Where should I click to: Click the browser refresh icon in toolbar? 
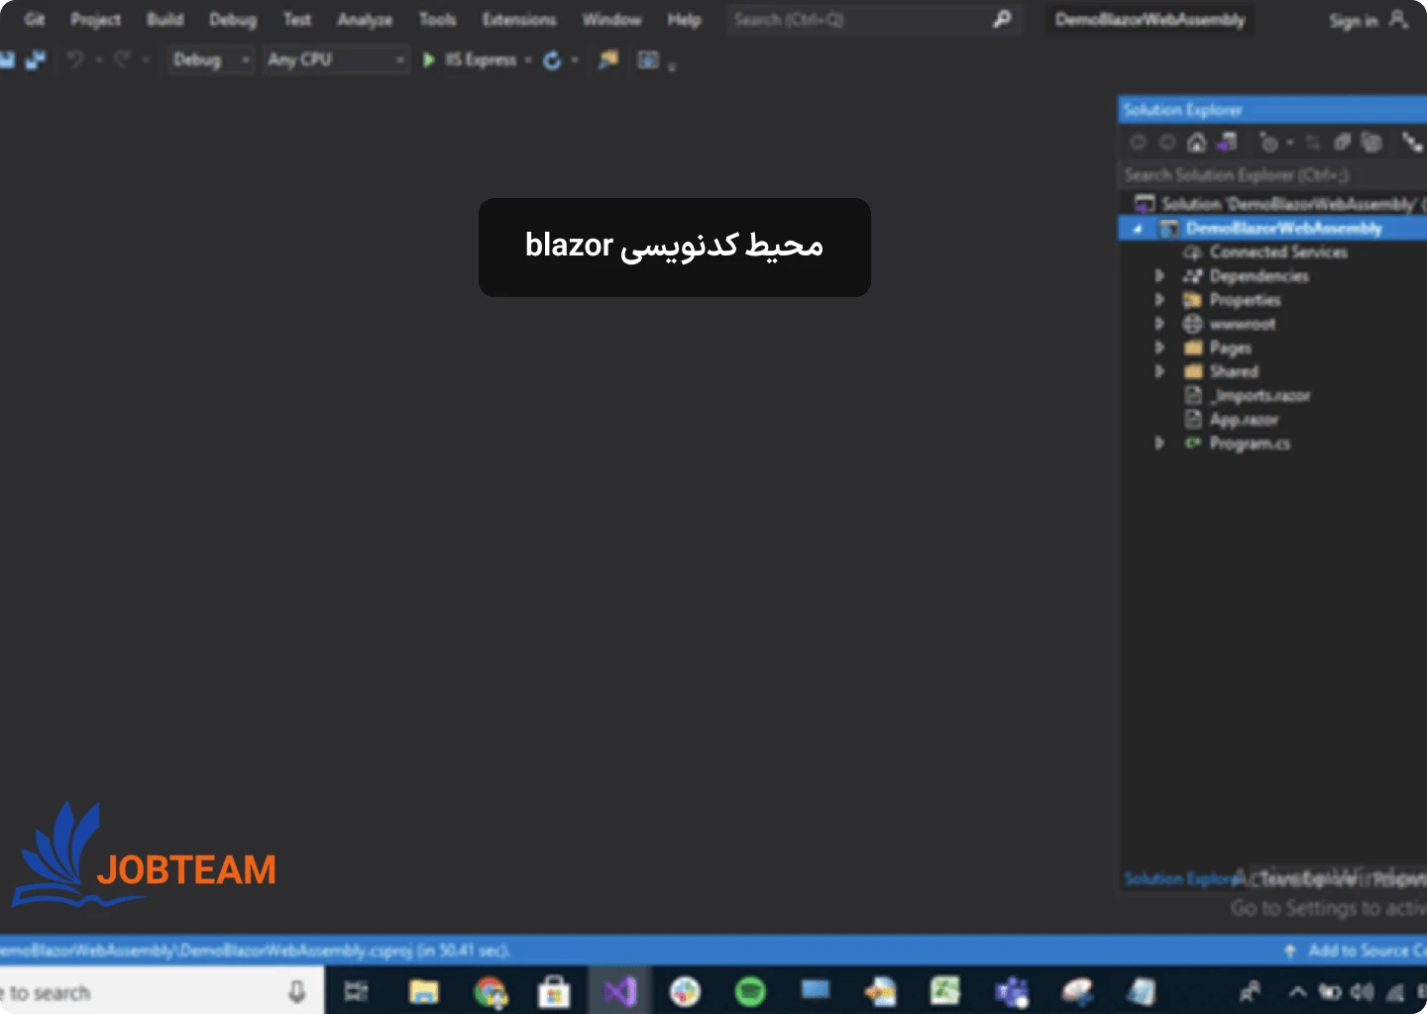552,60
